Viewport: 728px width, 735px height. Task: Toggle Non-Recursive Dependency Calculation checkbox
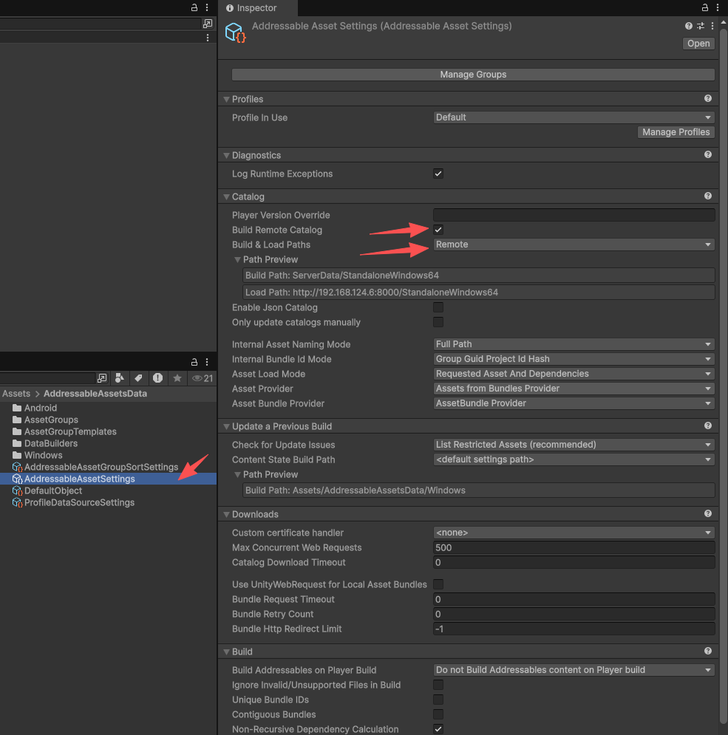tap(438, 729)
